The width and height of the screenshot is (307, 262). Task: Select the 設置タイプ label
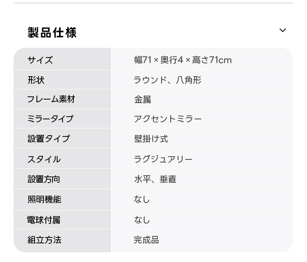pyautogui.click(x=49, y=139)
